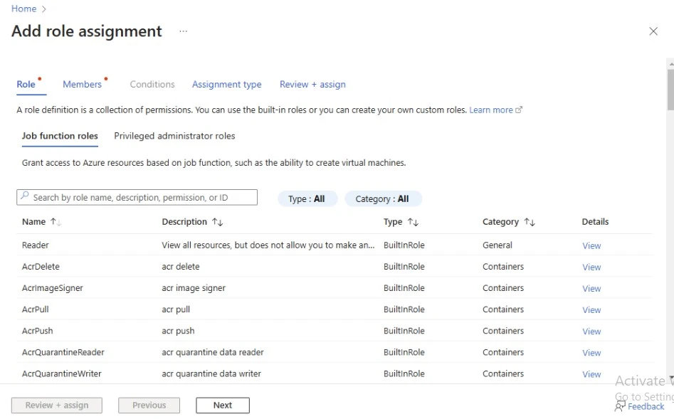Click the Previous button
Screen dimensions: 674x419
149,405
